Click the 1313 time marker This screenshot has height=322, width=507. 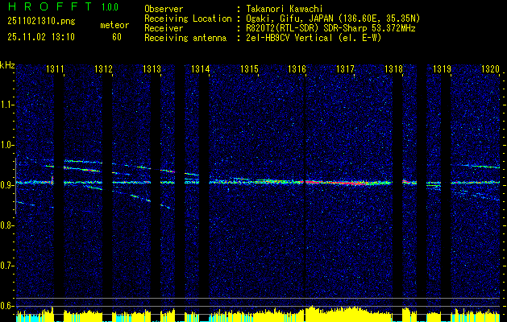(152, 69)
